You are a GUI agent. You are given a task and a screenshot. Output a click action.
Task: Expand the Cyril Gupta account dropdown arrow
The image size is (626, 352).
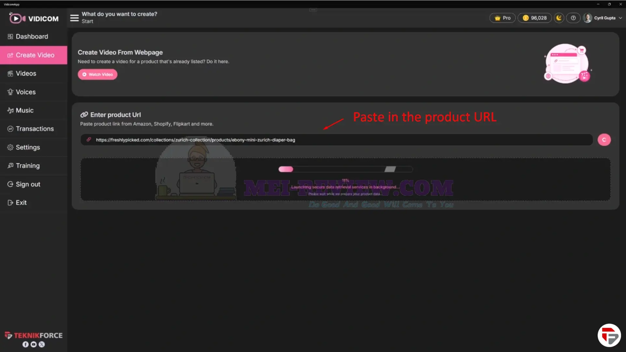(620, 18)
